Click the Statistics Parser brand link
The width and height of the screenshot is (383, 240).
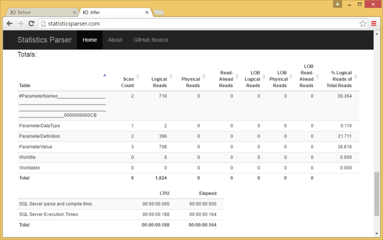[x=44, y=40]
